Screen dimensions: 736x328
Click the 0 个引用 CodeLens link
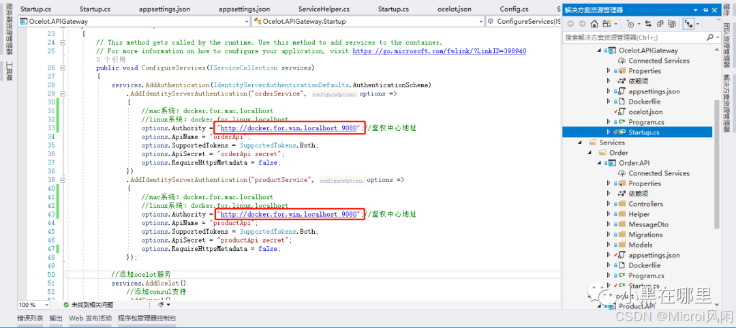[x=111, y=60]
